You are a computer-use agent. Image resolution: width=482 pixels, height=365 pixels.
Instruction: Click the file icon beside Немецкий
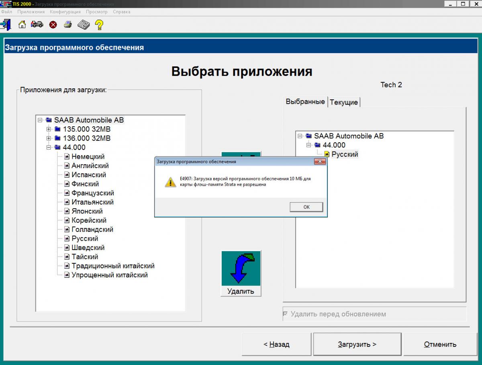pos(67,157)
